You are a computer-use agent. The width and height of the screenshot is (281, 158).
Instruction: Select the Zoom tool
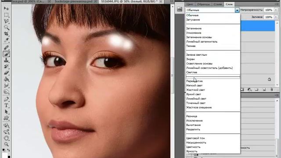6,144
